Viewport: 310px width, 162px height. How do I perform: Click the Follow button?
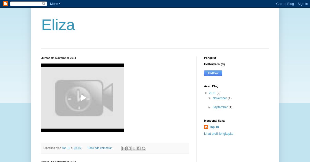213,73
